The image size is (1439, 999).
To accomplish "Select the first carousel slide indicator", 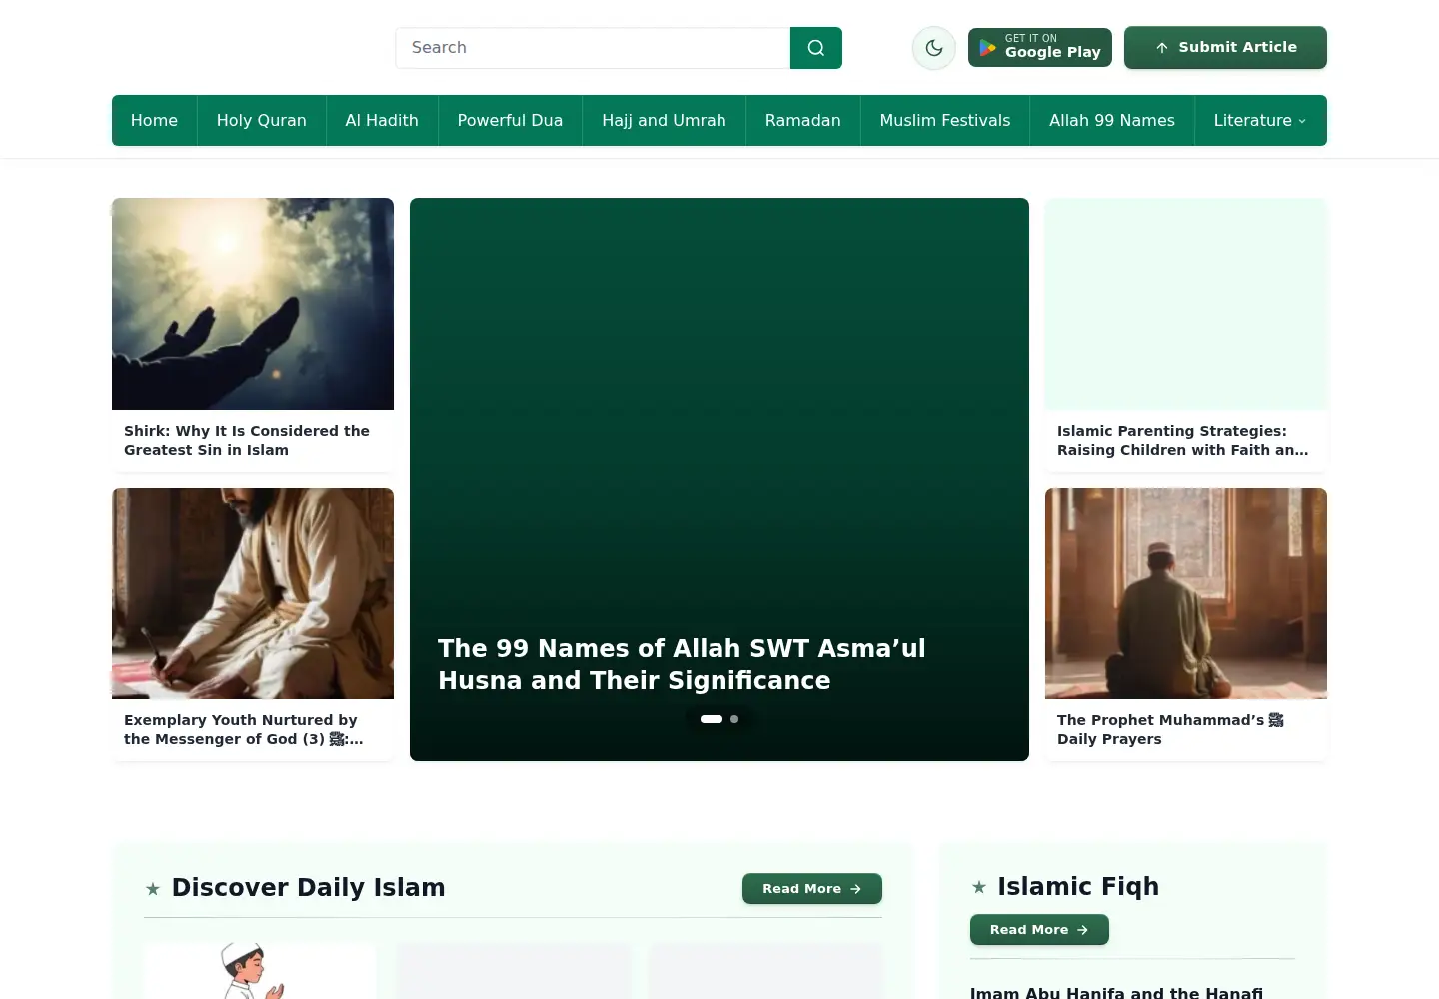I will point(712,719).
